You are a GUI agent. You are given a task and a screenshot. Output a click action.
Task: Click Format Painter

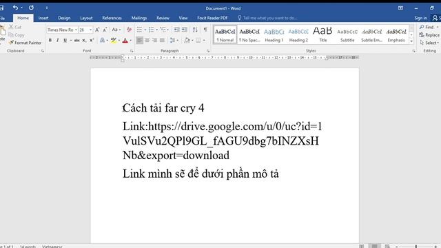click(25, 43)
